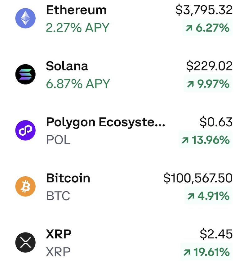Click Ethereum 2.27% APY label
The height and width of the screenshot is (262, 248).
pyautogui.click(x=77, y=28)
